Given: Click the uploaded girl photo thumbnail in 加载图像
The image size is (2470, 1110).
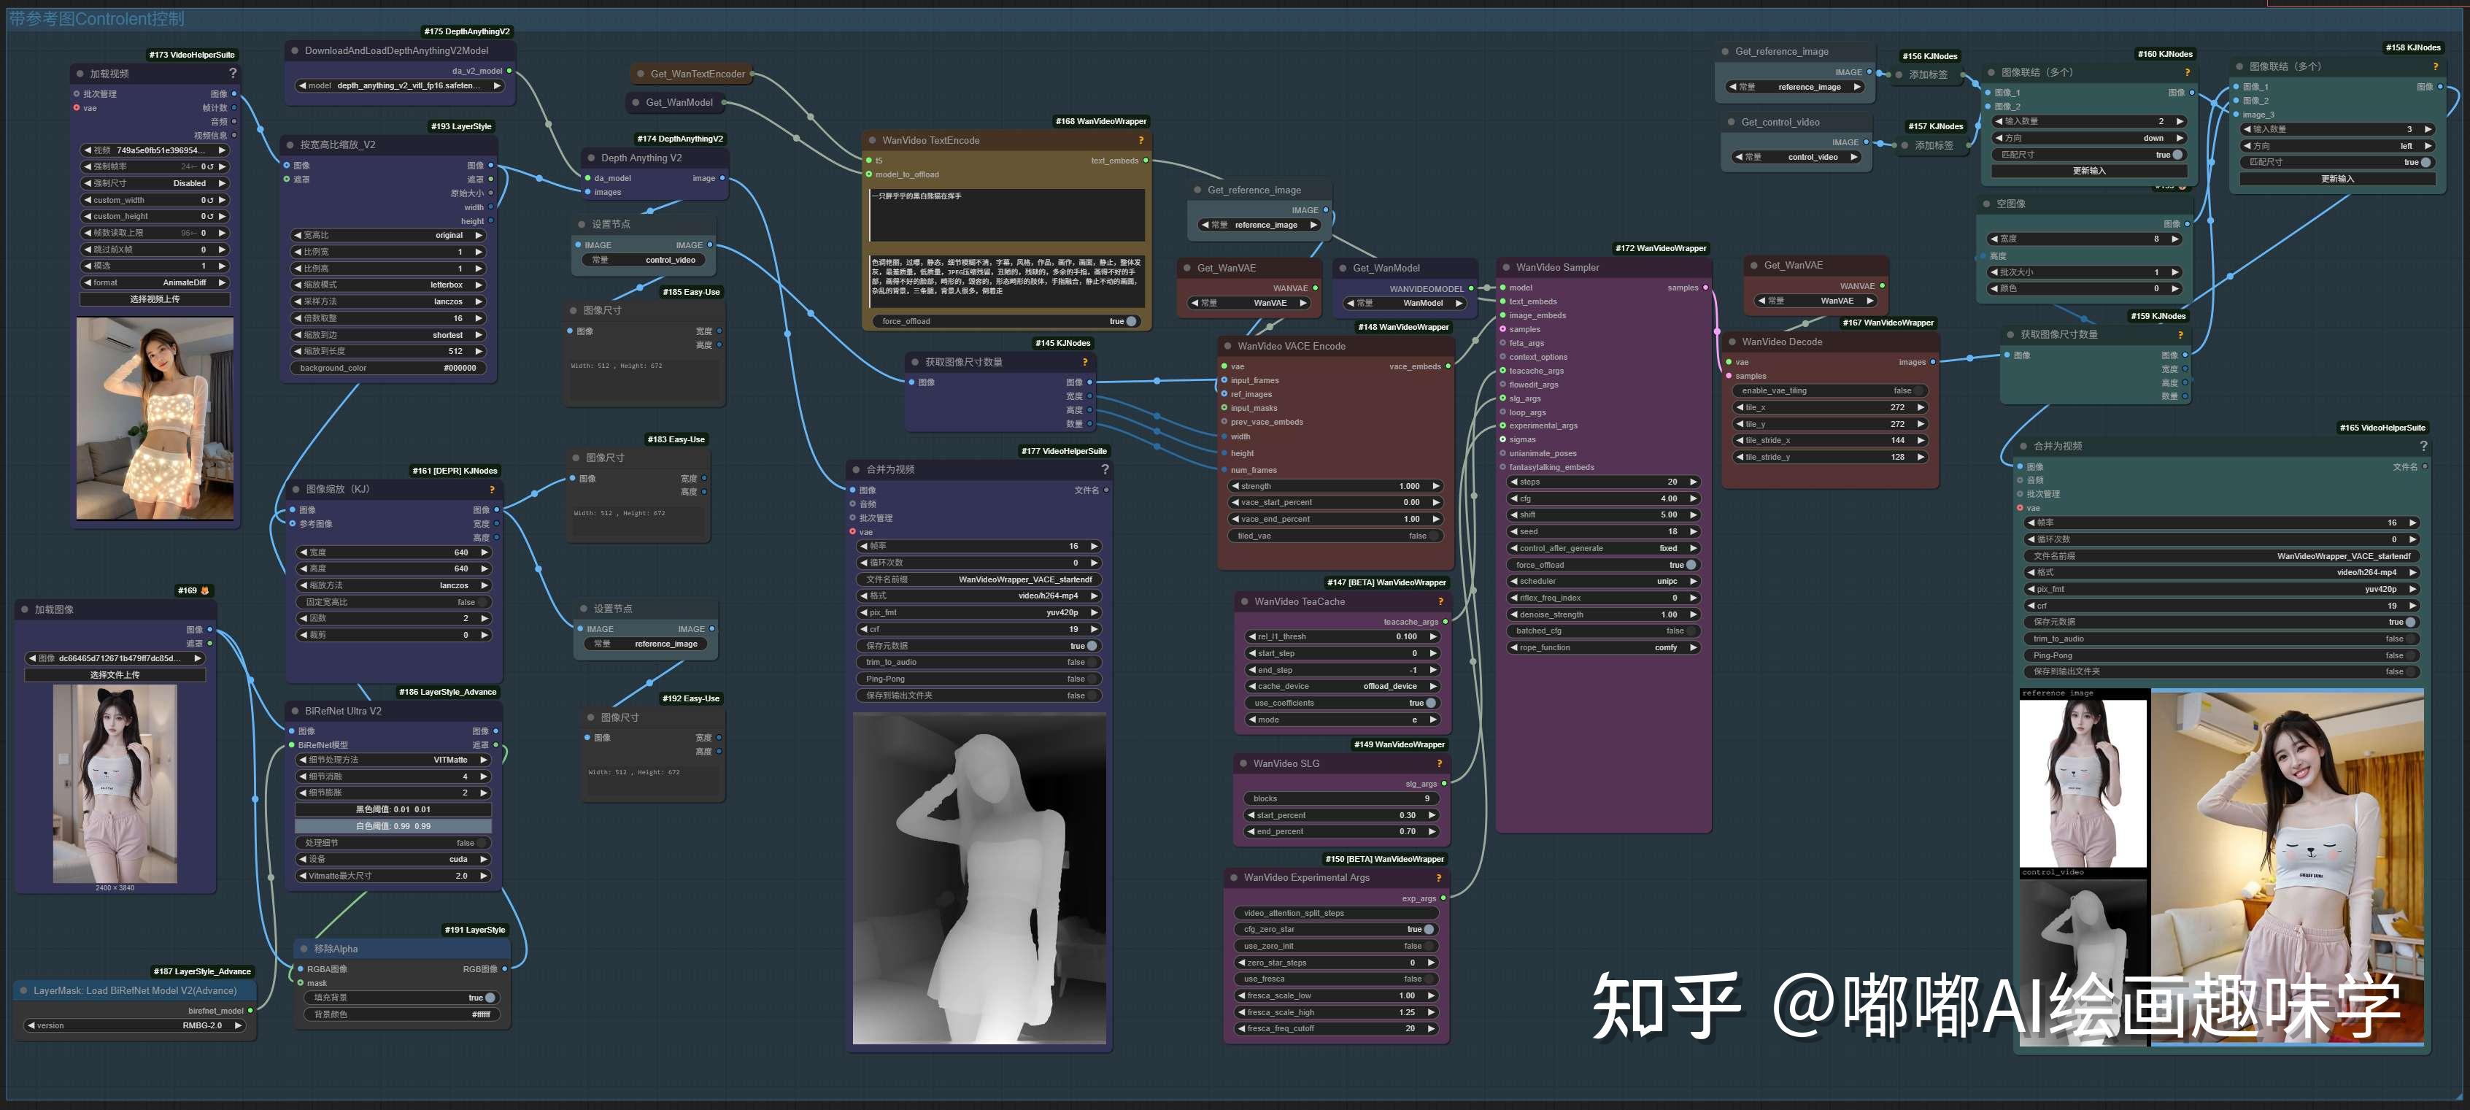Looking at the screenshot, I should point(115,782).
